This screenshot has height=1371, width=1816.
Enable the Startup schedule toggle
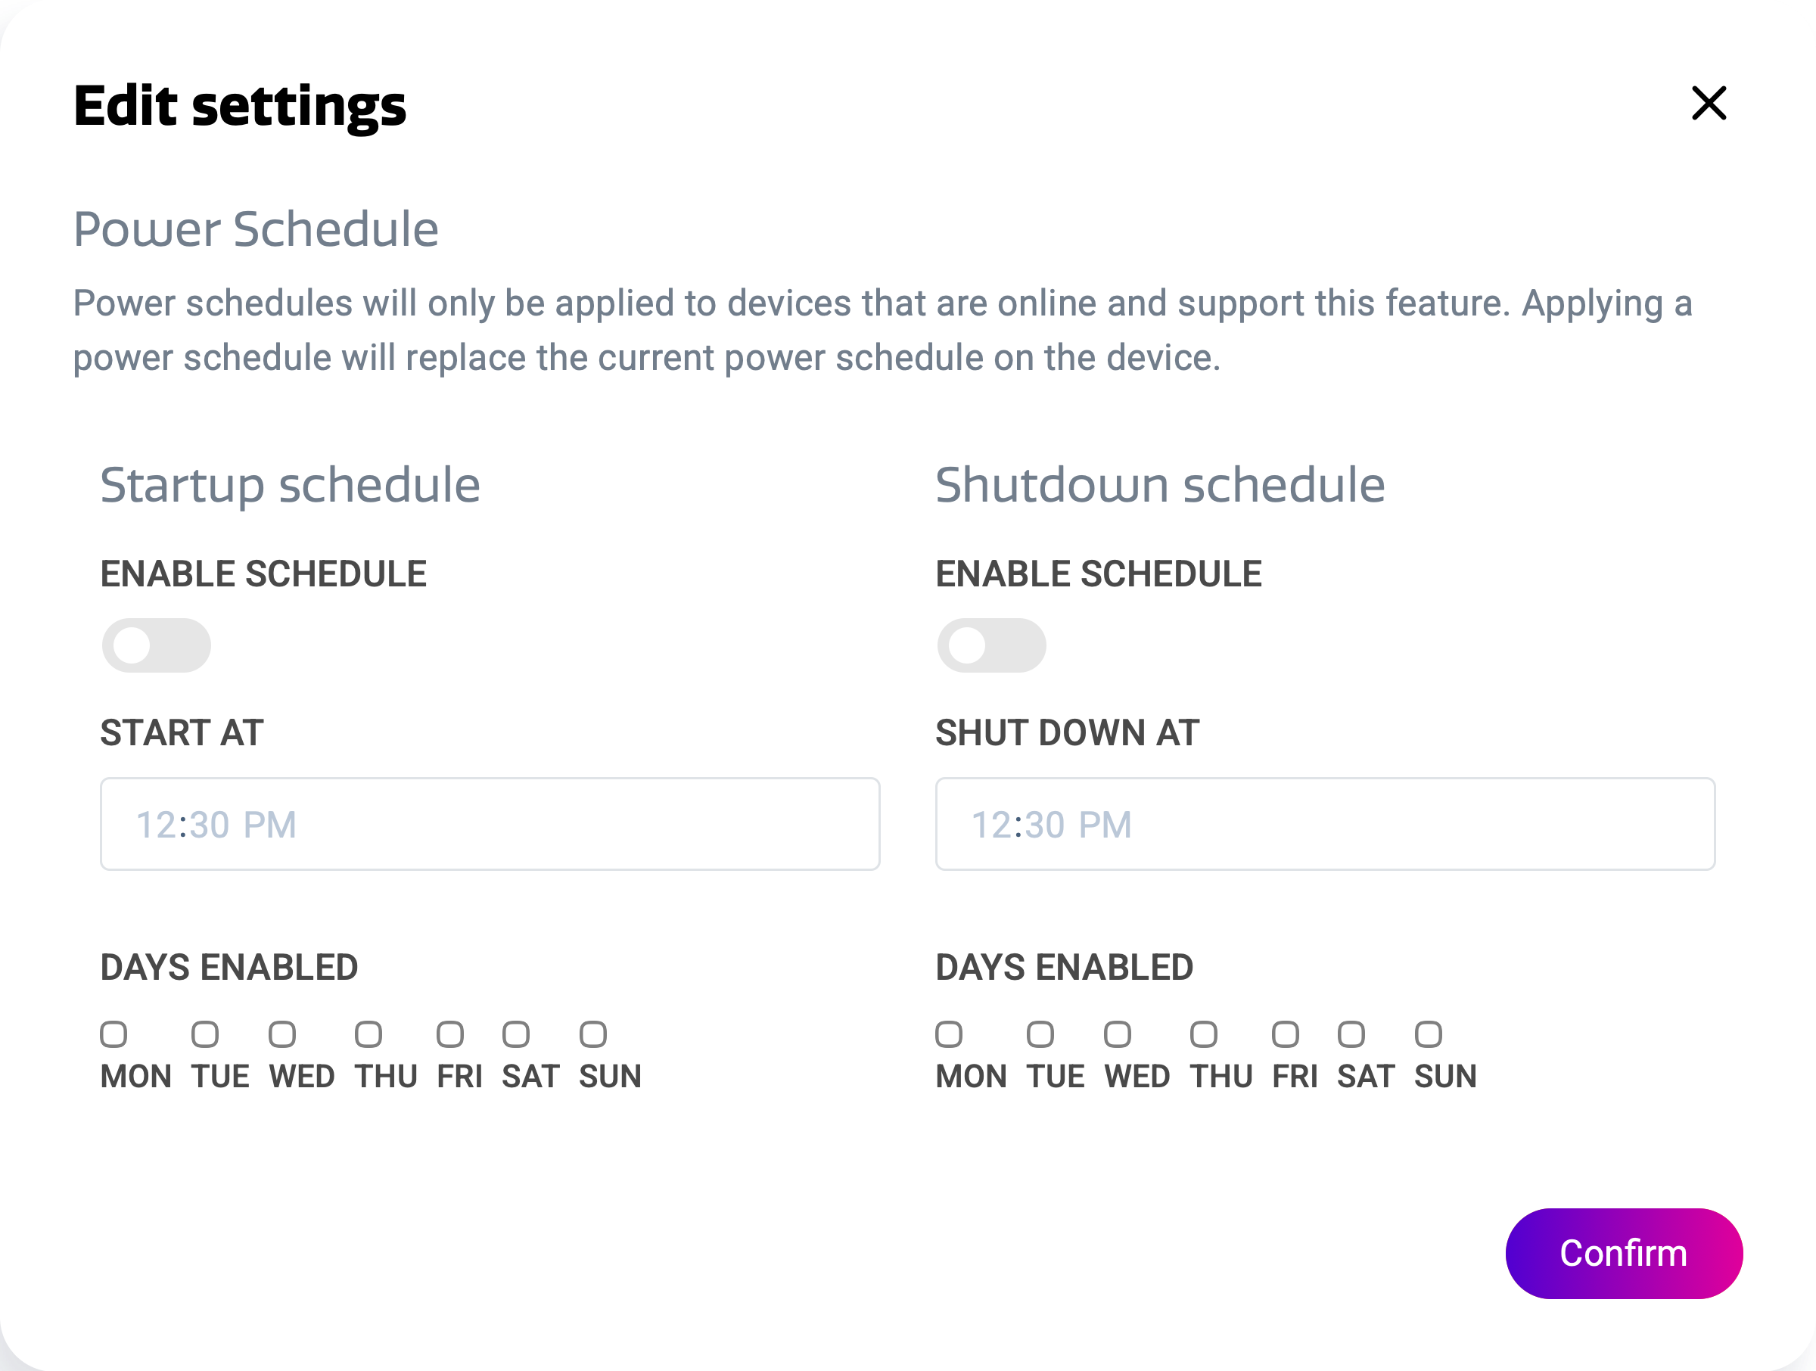pyautogui.click(x=156, y=645)
